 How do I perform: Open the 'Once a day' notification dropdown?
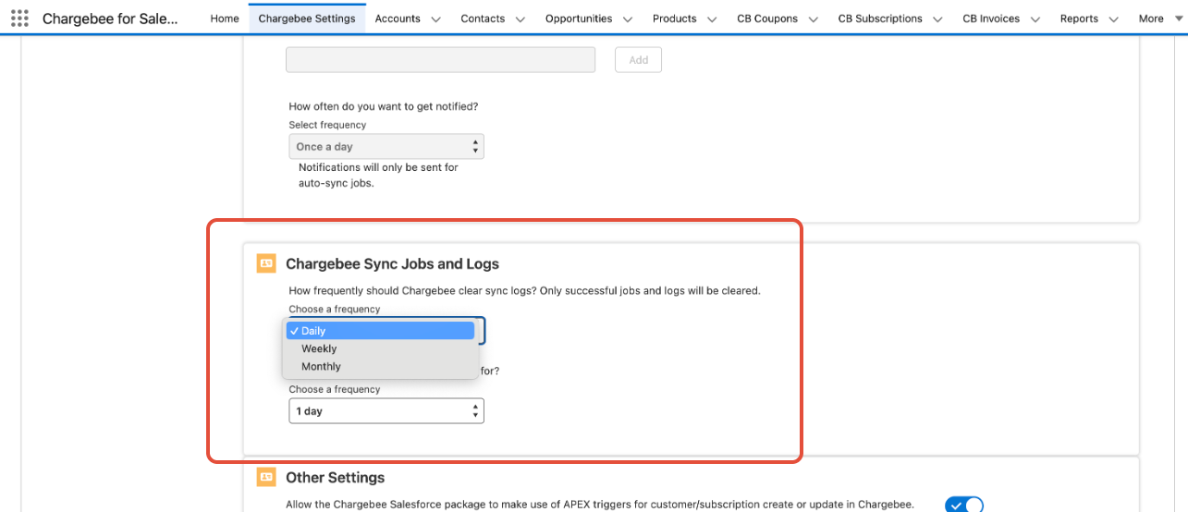click(x=386, y=147)
